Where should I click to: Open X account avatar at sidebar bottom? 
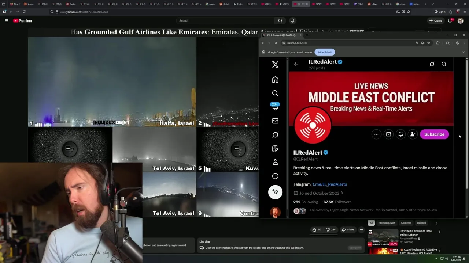275,212
